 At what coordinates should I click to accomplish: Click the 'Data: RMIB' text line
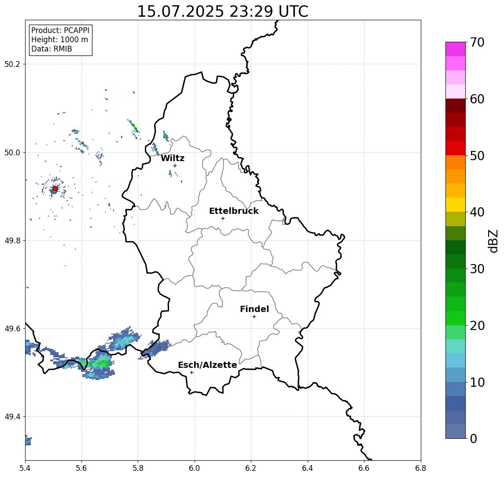[x=52, y=49]
